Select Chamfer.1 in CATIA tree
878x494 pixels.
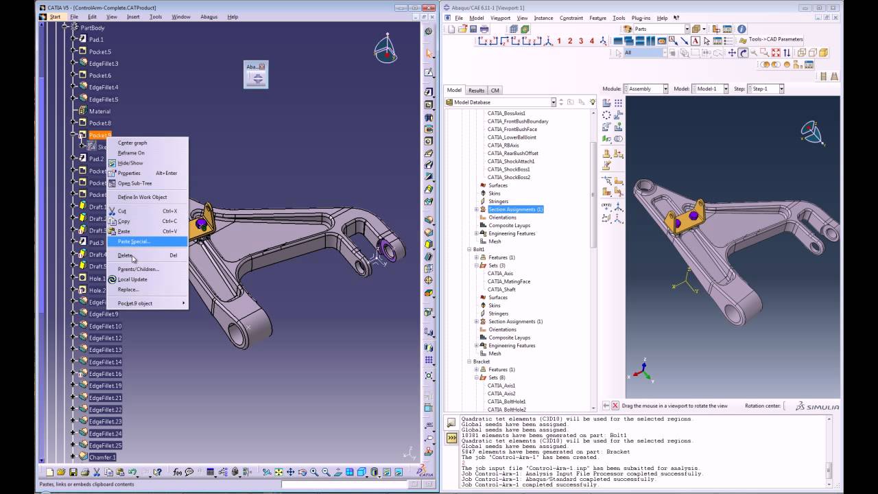(x=102, y=457)
